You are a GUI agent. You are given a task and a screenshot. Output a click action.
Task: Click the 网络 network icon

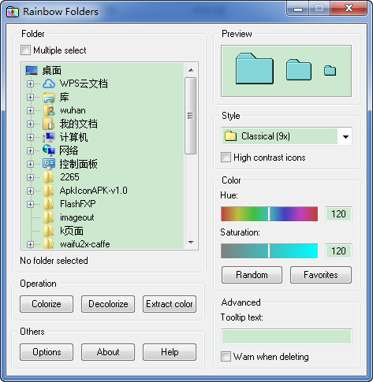tap(49, 150)
